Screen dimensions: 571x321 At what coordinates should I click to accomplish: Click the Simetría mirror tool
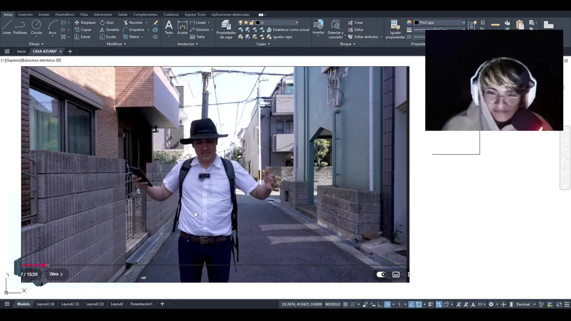tap(109, 29)
